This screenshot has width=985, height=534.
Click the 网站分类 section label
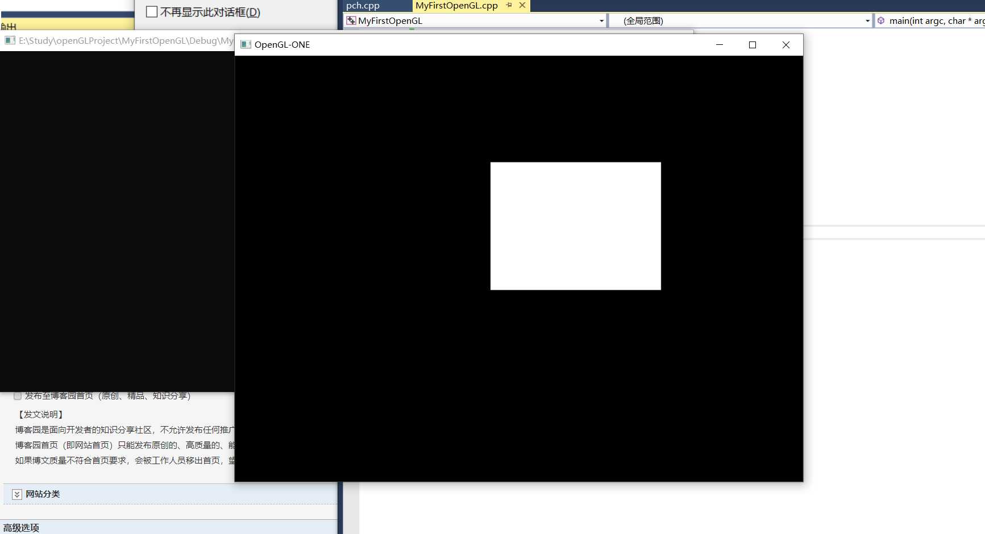(43, 494)
